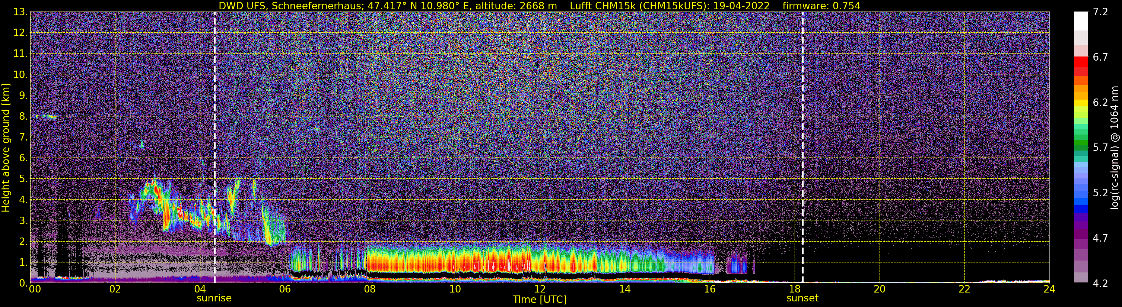Click time axis tick label 20
This screenshot has width=1122, height=307.
click(880, 290)
